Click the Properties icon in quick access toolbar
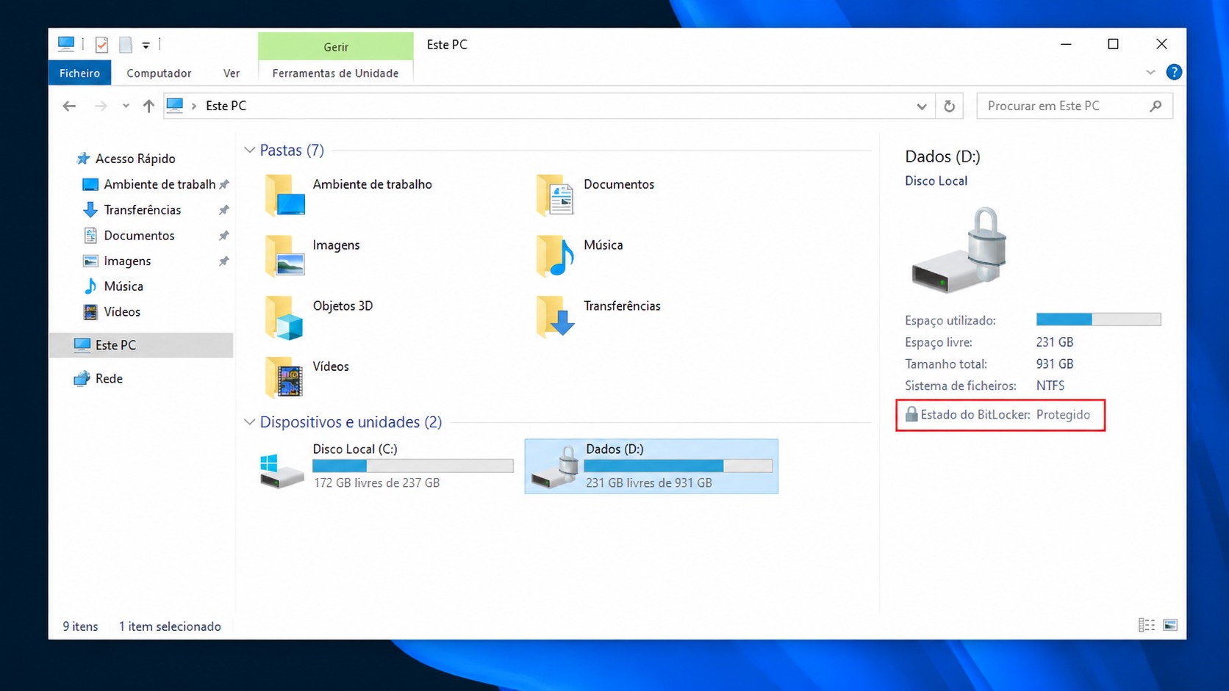This screenshot has width=1229, height=691. [101, 45]
